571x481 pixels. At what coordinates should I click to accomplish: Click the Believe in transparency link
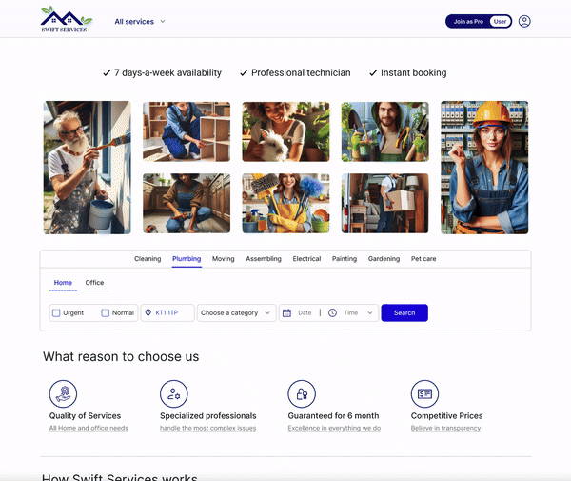click(x=445, y=429)
